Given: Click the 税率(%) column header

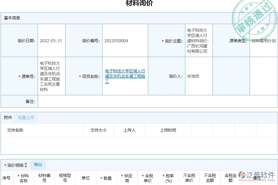Looking at the screenshot, I should coord(169,178).
